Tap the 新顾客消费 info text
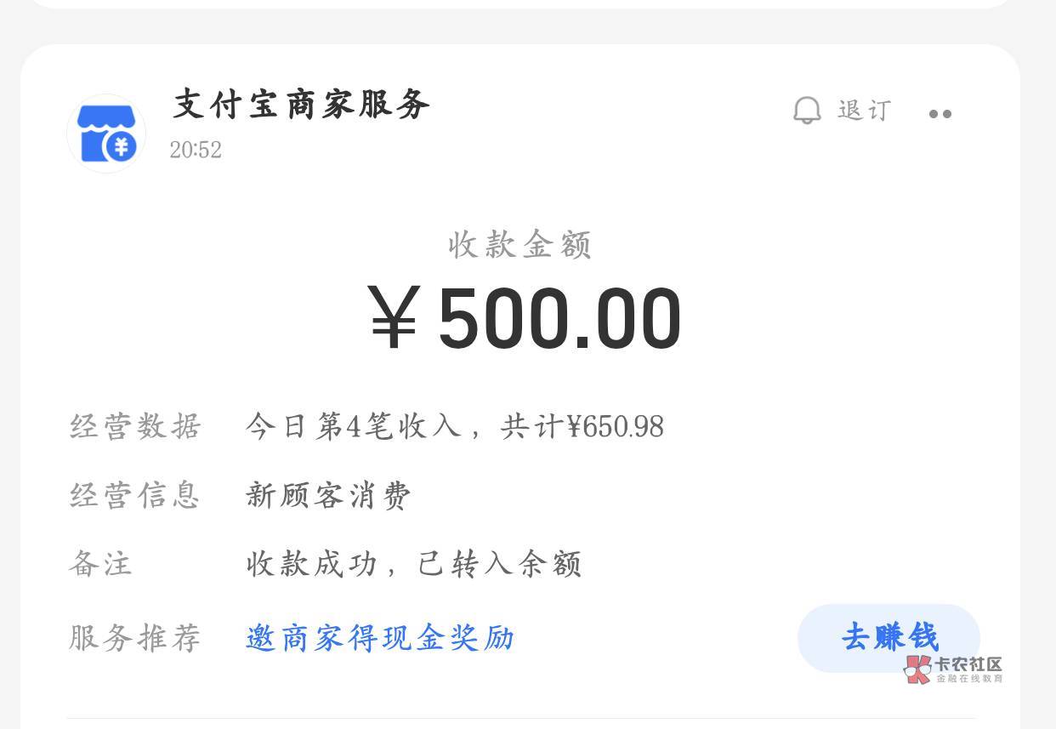This screenshot has width=1056, height=729. [328, 495]
